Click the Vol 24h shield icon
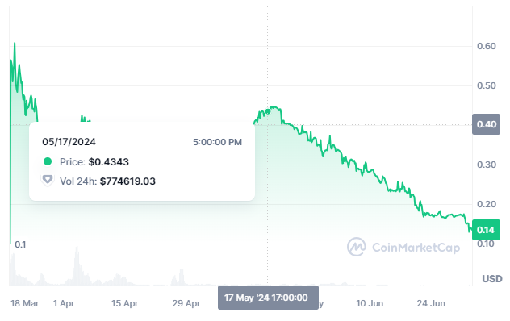 48,180
